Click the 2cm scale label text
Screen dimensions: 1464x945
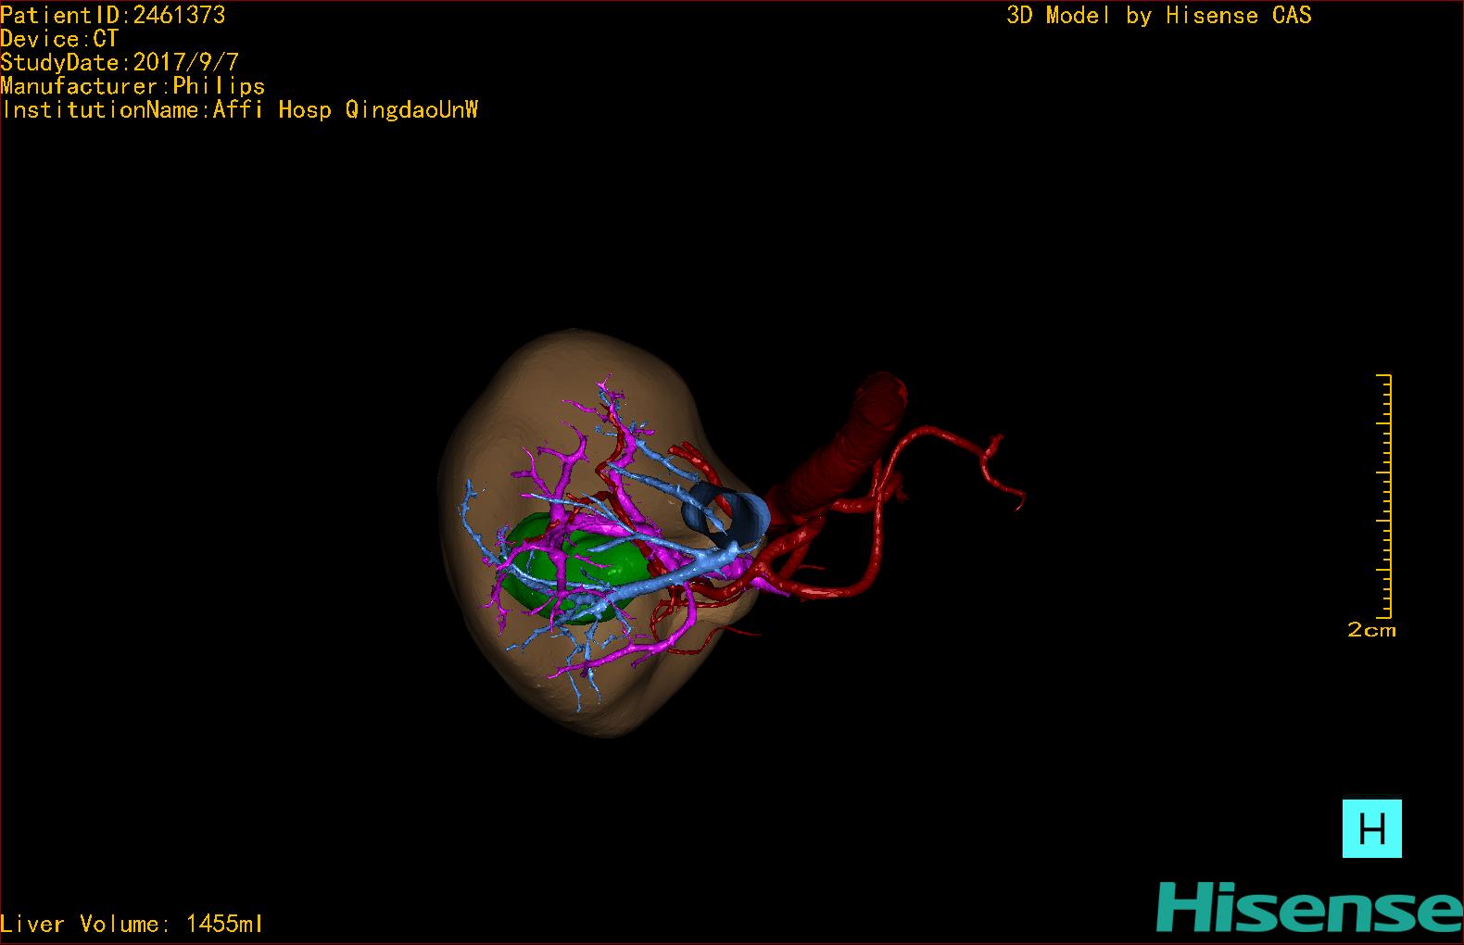point(1371,630)
